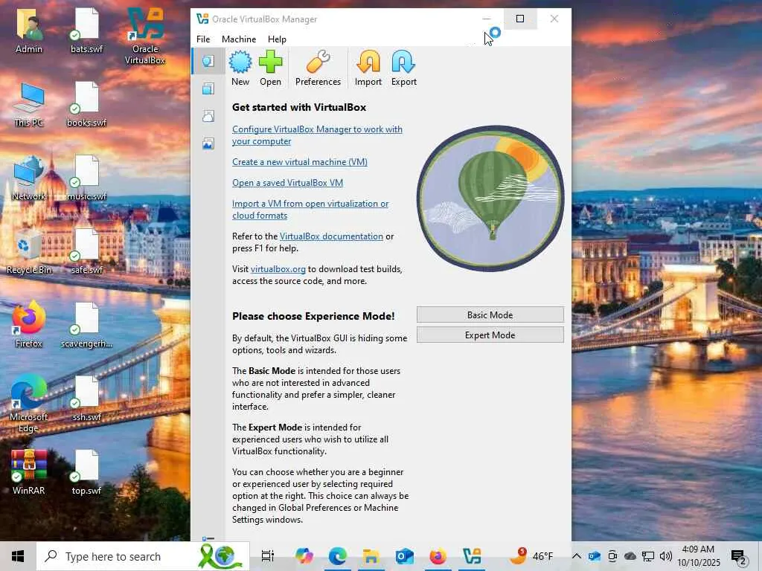Click the OneDrive cloud tray icon
The image size is (762, 571).
630,556
